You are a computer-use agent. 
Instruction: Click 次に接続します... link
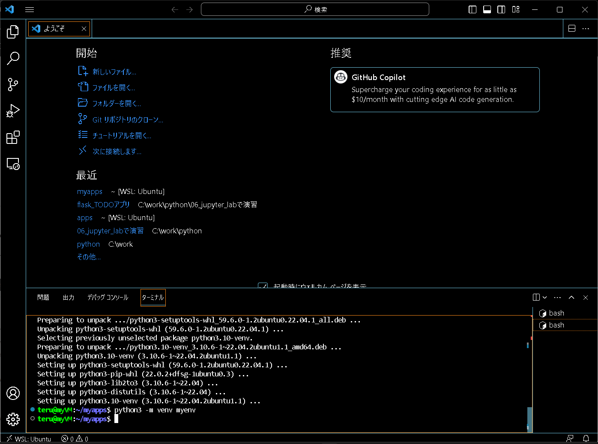click(117, 151)
